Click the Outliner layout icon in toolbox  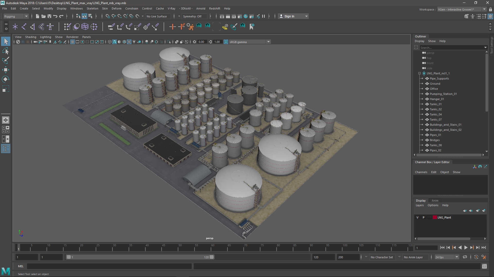(x=6, y=149)
